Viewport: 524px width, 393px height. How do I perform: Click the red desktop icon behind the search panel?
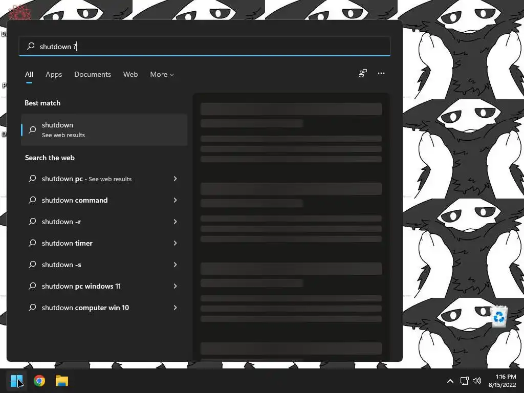tap(19, 12)
